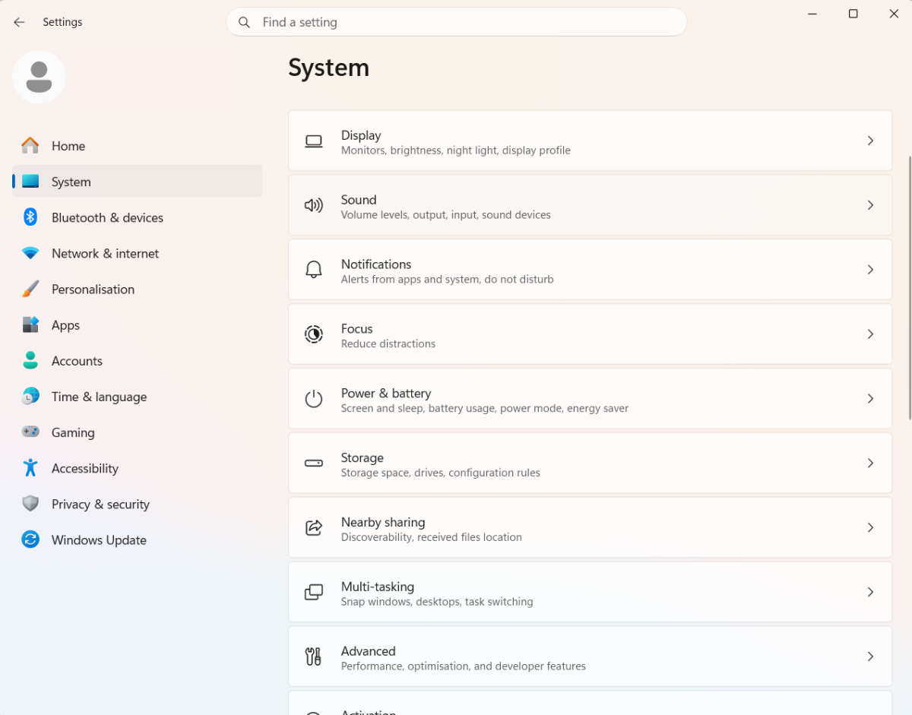Viewport: 912px width, 715px height.
Task: Click the System monitor icon in sidebar
Action: pyautogui.click(x=30, y=181)
